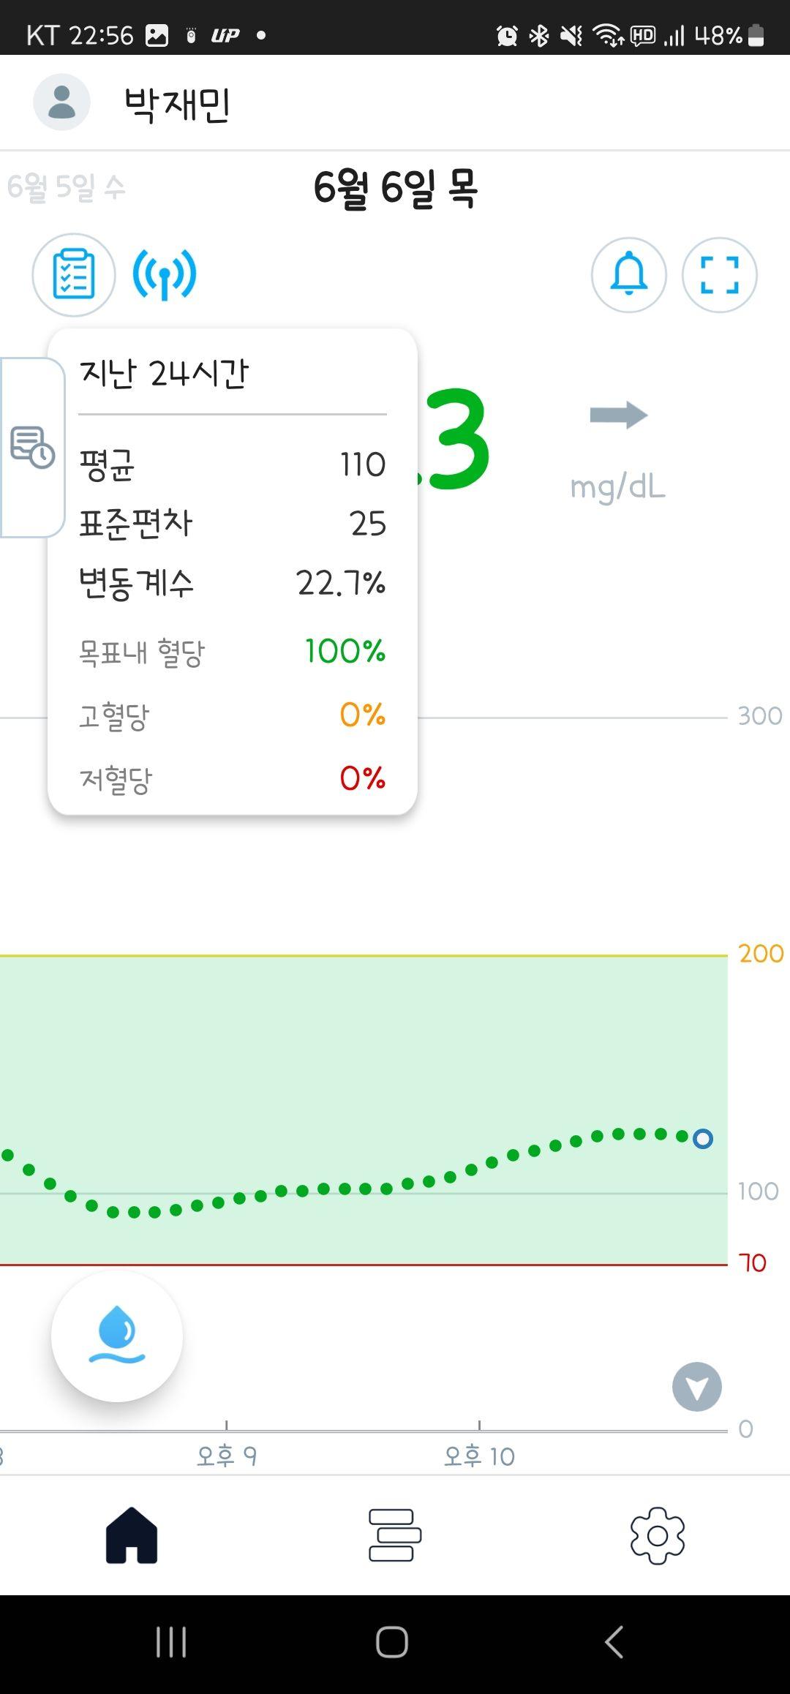Tap the blood drop entry button
Image resolution: width=790 pixels, height=1694 pixels.
(x=117, y=1336)
